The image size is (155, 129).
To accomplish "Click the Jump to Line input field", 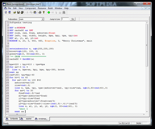I will [65, 19].
